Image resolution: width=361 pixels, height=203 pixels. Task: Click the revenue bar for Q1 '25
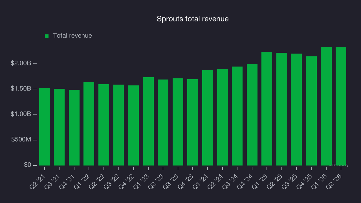click(x=267, y=109)
